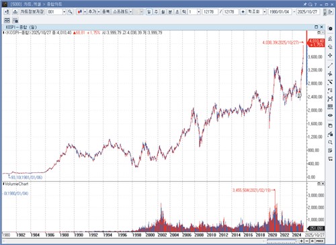
Task: Select the 분 (minute) period toggle
Action: click(170, 11)
